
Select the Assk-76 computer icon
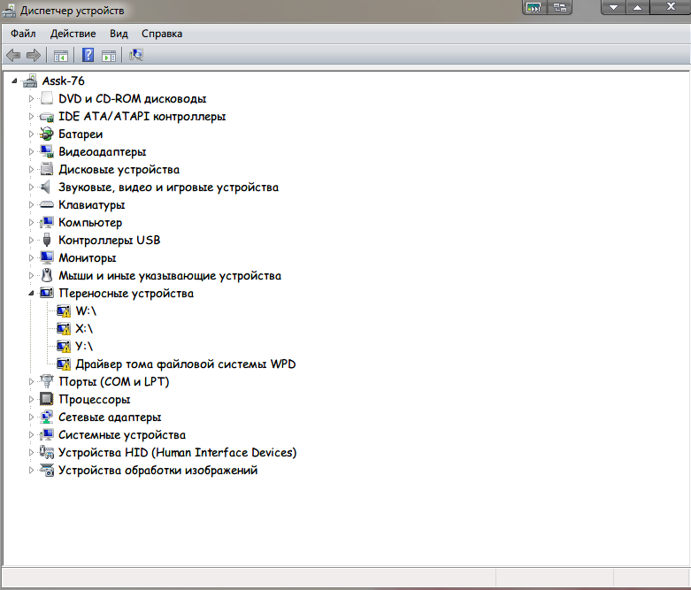click(x=30, y=81)
